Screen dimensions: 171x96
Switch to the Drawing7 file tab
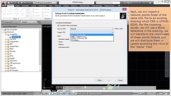click(9, 22)
